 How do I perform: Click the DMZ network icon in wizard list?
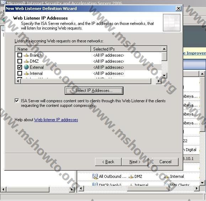tap(26, 61)
